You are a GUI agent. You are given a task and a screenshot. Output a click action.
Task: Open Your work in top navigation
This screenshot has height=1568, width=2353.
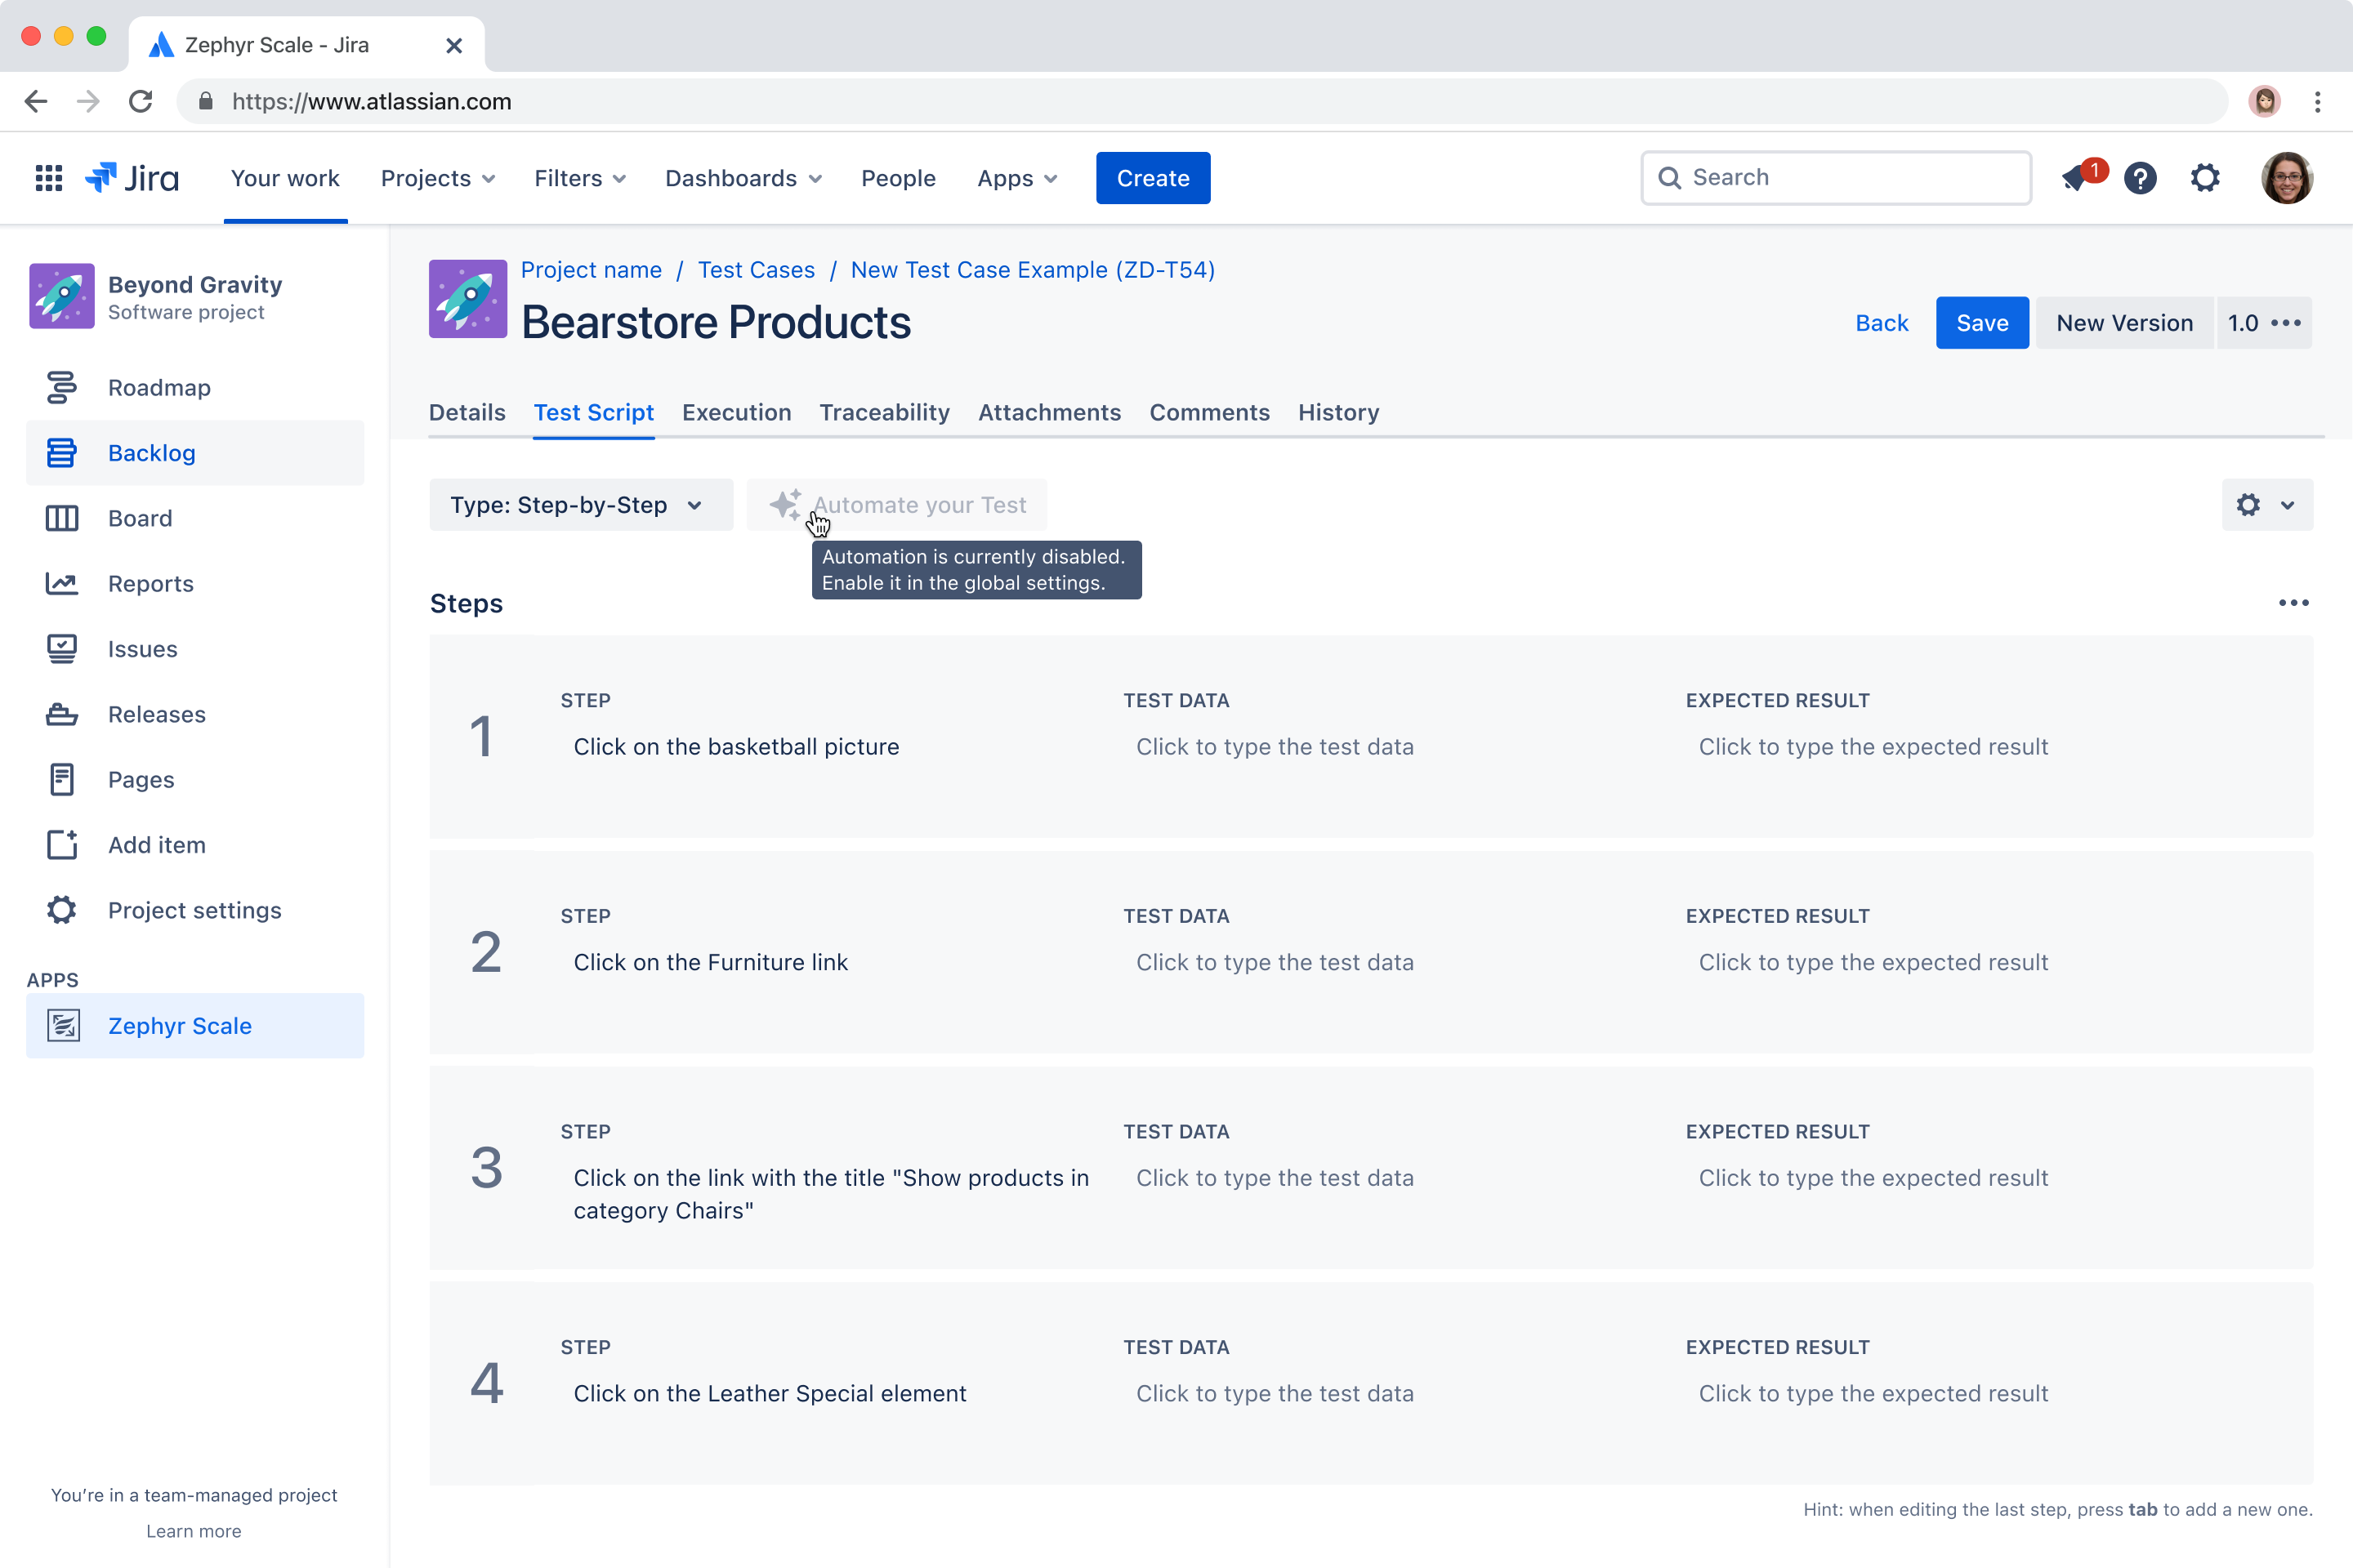[285, 178]
